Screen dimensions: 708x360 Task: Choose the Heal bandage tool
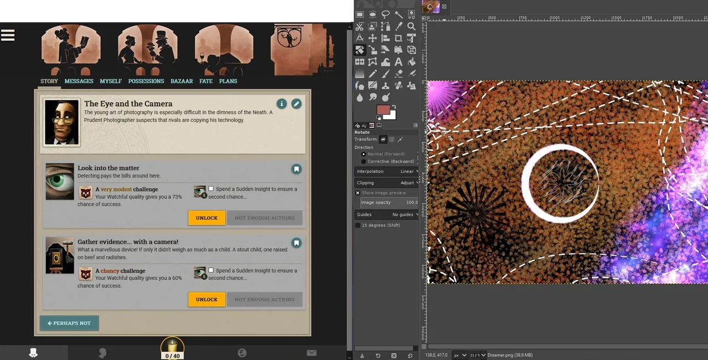[398, 86]
